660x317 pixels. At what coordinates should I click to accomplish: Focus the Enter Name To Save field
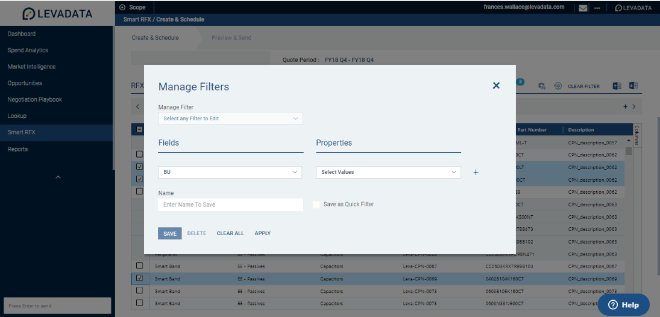[x=231, y=205]
